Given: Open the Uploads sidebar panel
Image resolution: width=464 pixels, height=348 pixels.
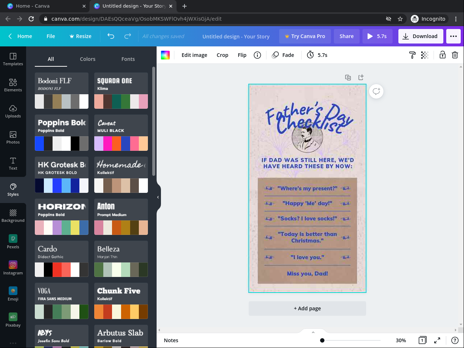Looking at the screenshot, I should click(x=13, y=111).
